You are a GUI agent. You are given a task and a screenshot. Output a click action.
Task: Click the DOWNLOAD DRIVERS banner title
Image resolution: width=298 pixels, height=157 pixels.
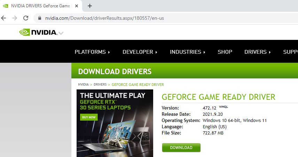(115, 71)
